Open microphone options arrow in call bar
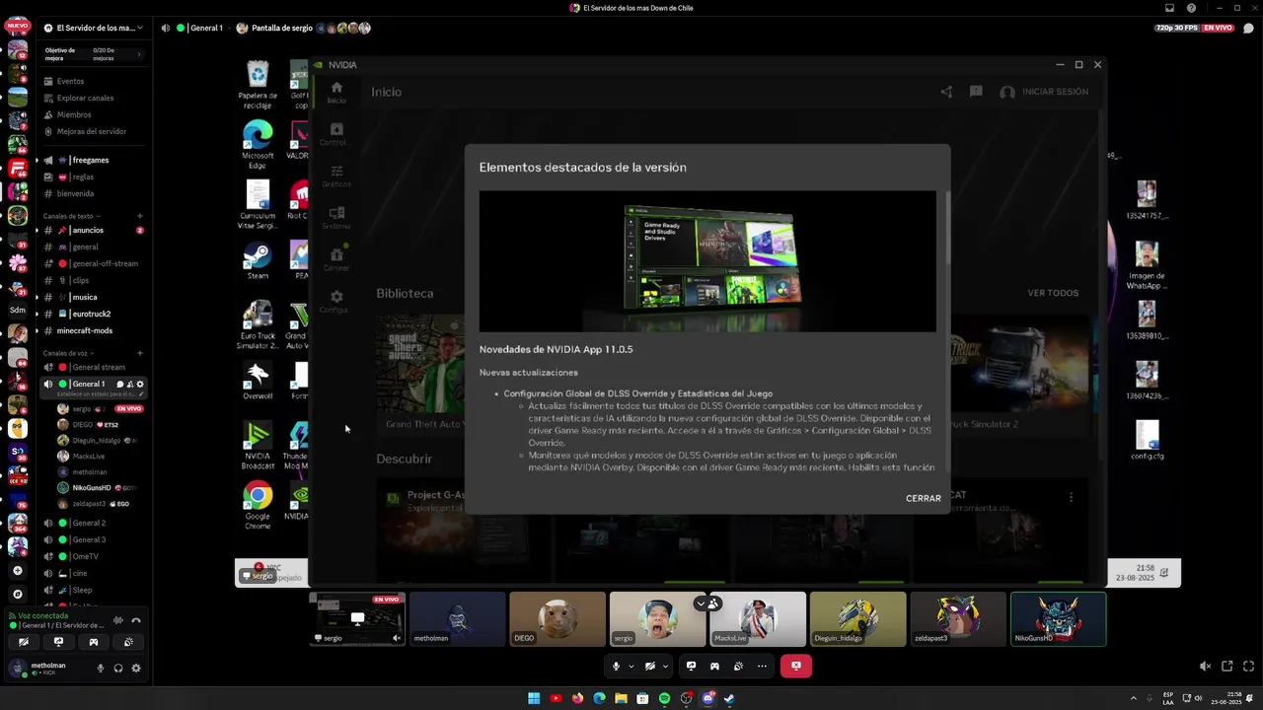This screenshot has width=1263, height=710. click(x=631, y=667)
